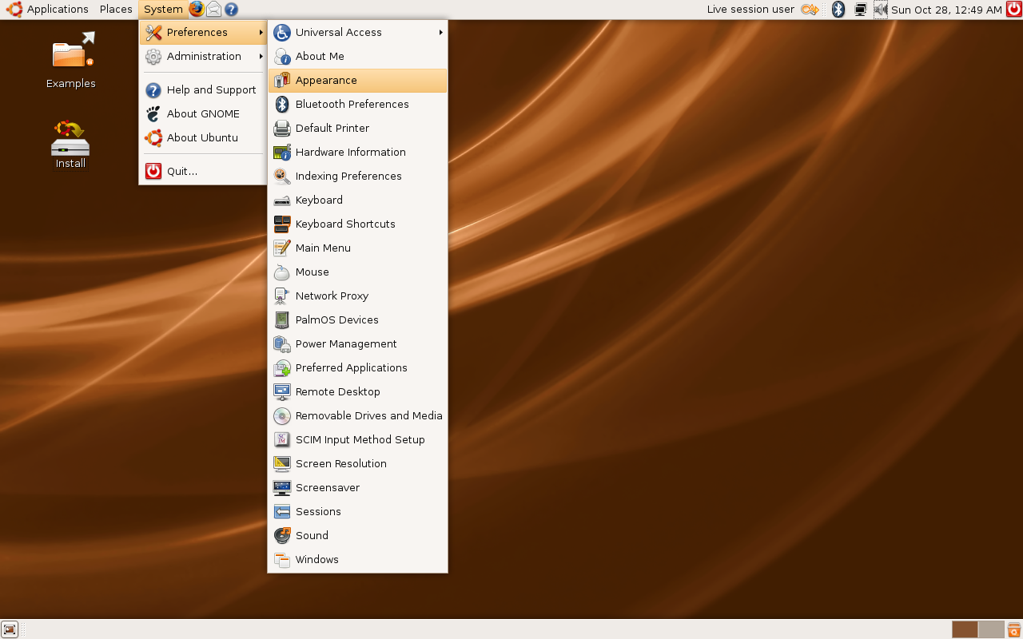
Task: Open the Places menu
Action: [116, 10]
